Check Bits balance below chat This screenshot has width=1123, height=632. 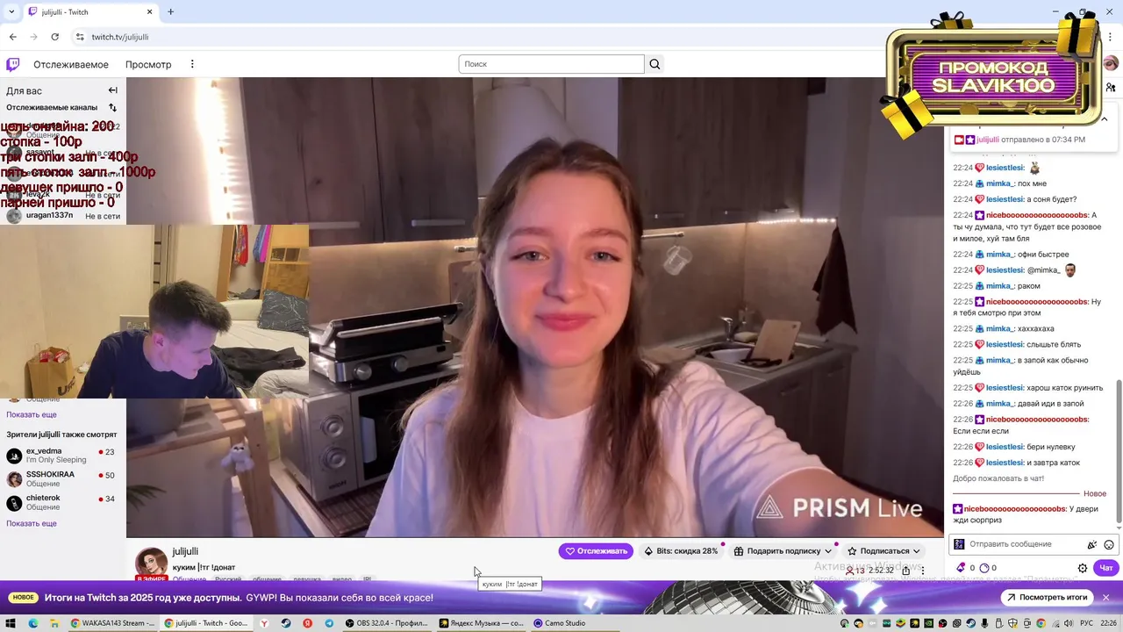966,568
